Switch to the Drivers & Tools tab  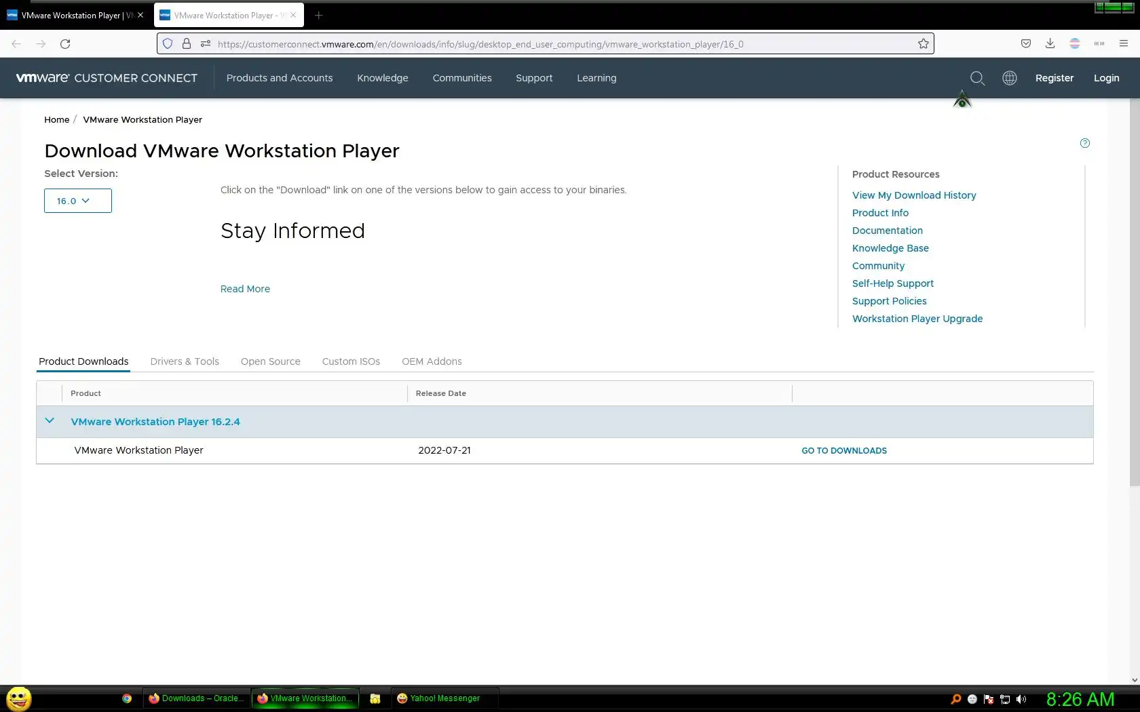point(185,361)
